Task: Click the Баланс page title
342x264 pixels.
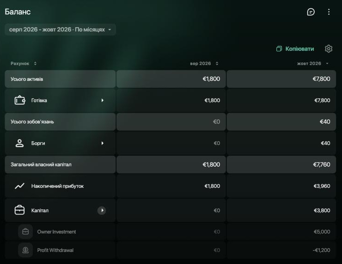Action: (x=18, y=12)
